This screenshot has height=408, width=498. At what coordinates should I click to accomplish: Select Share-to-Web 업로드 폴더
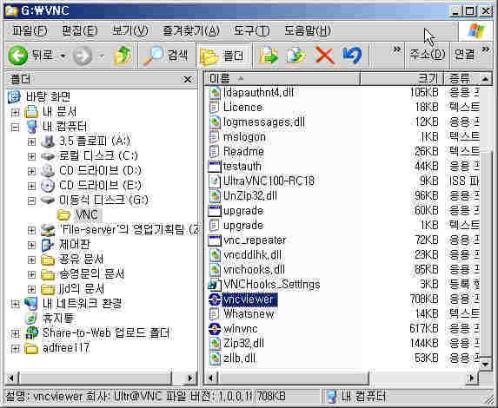pos(106,332)
